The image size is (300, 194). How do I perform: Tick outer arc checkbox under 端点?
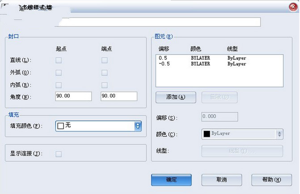[x=105, y=73]
